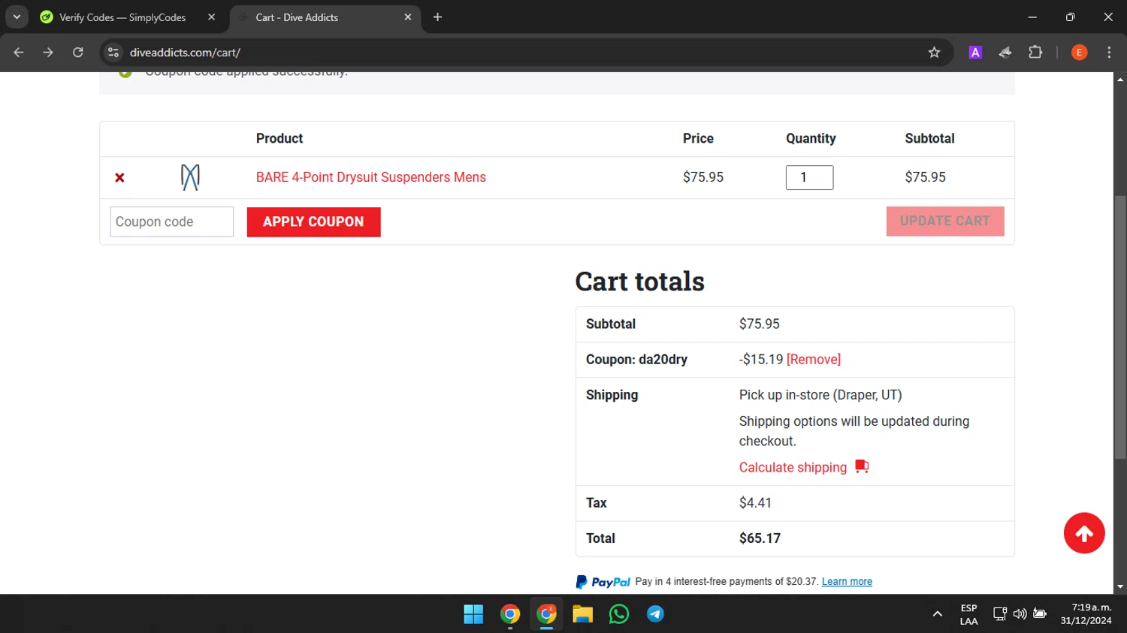Open BARE suspenders product thumbnail
This screenshot has height=633, width=1127.
[190, 177]
